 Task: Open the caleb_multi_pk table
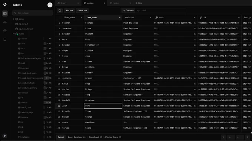[28, 83]
